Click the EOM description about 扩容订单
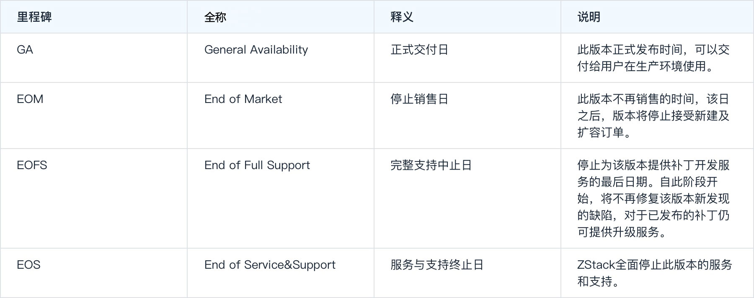This screenshot has width=754, height=298. click(653, 116)
